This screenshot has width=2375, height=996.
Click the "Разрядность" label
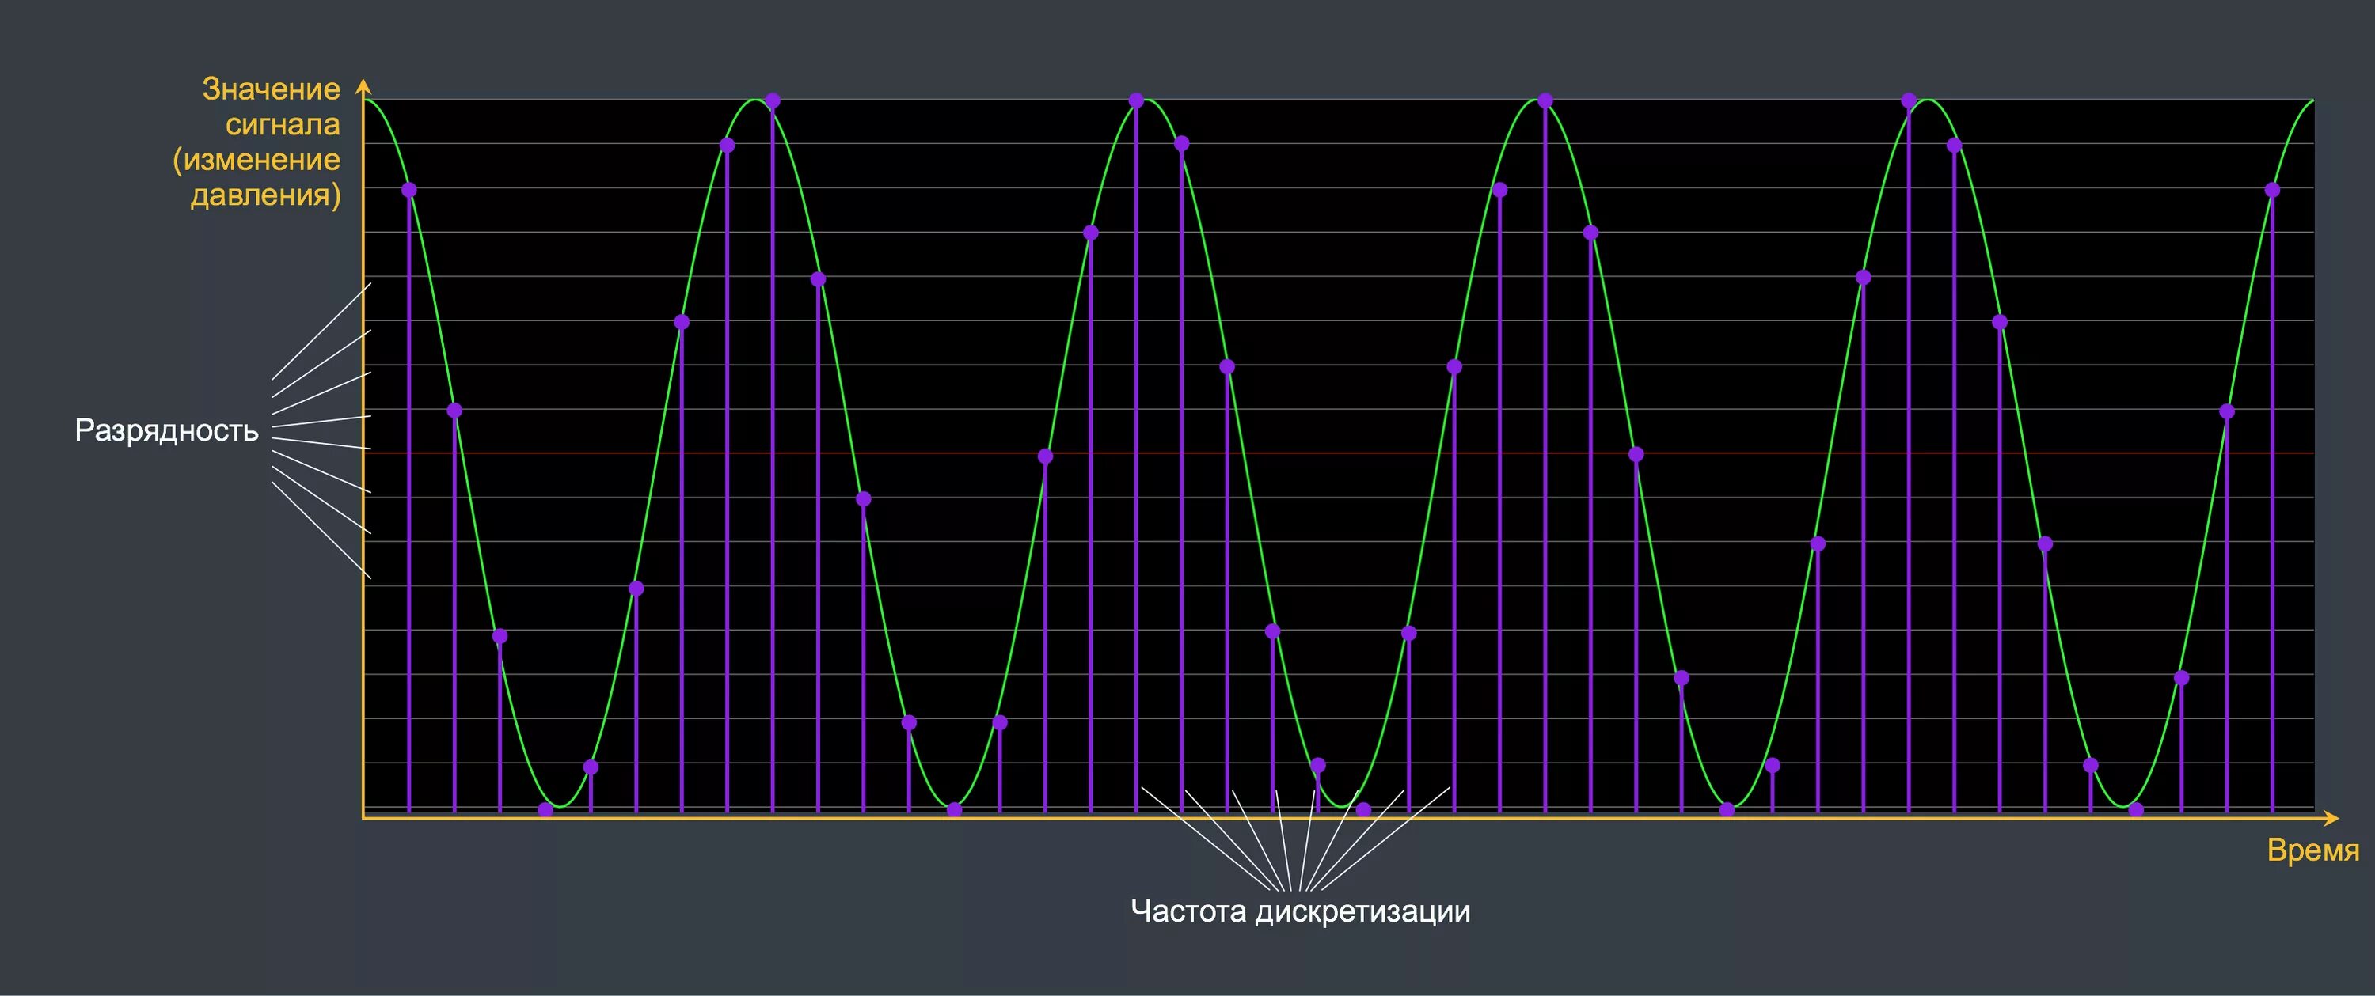166,430
